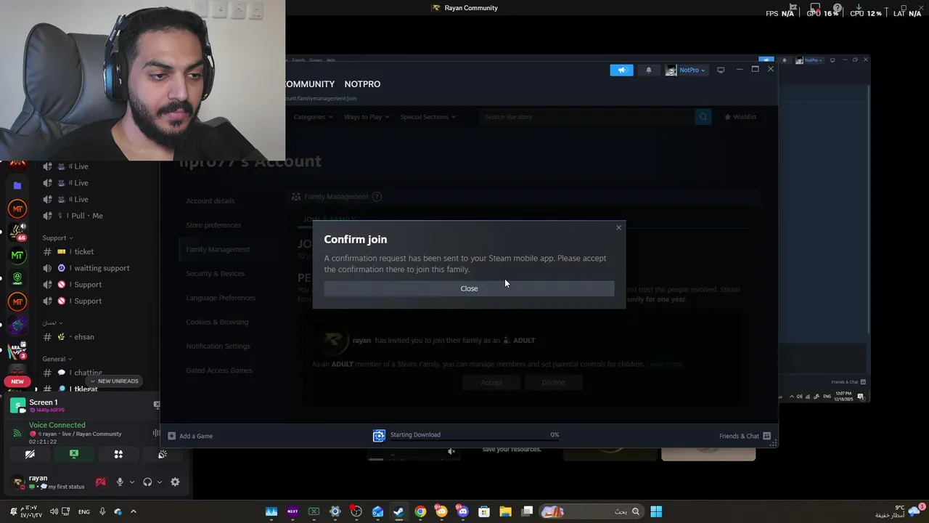Collapse the Support category in Discord
This screenshot has width=929, height=523.
click(57, 238)
